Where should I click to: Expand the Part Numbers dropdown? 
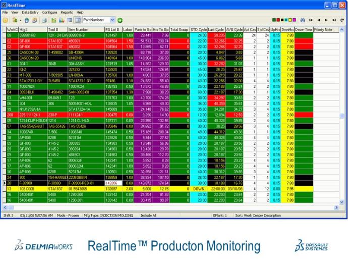tap(112, 20)
